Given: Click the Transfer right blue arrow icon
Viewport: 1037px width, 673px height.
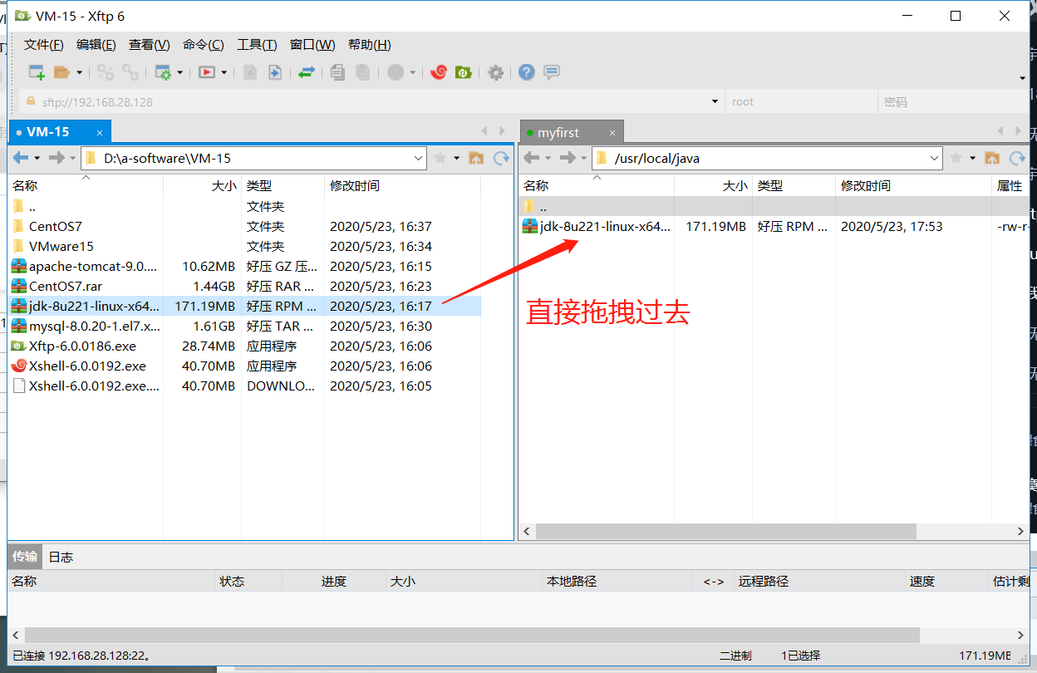Looking at the screenshot, I should point(274,72).
